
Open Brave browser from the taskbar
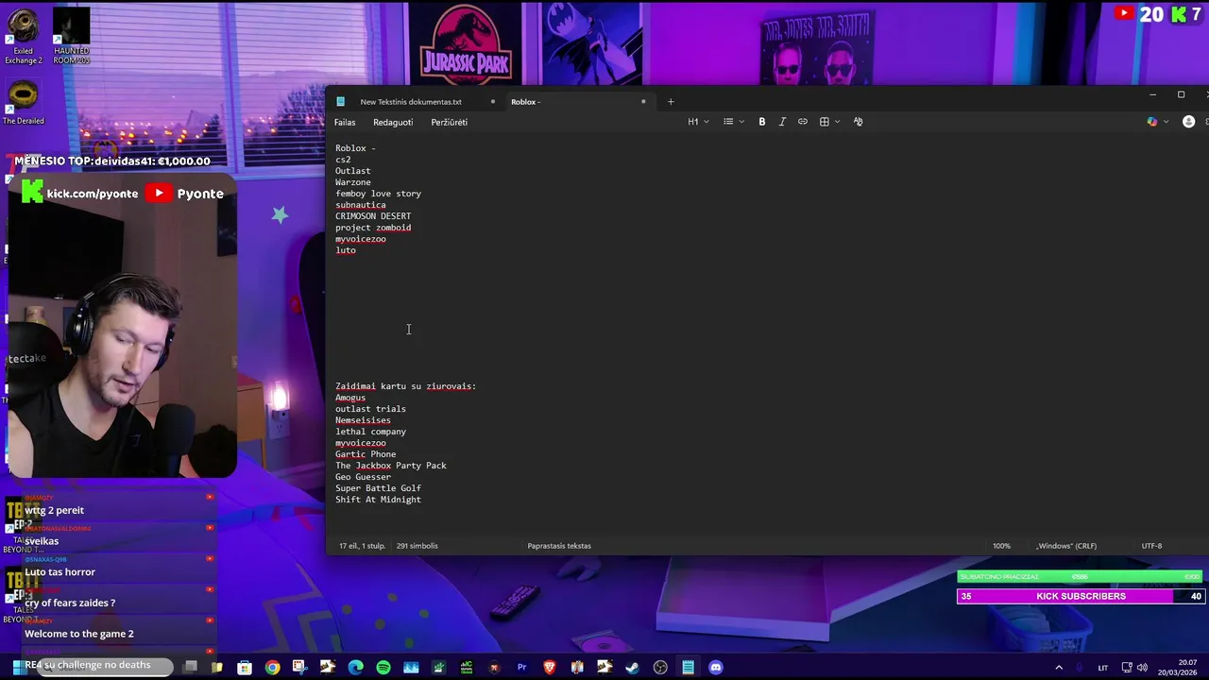pos(550,668)
